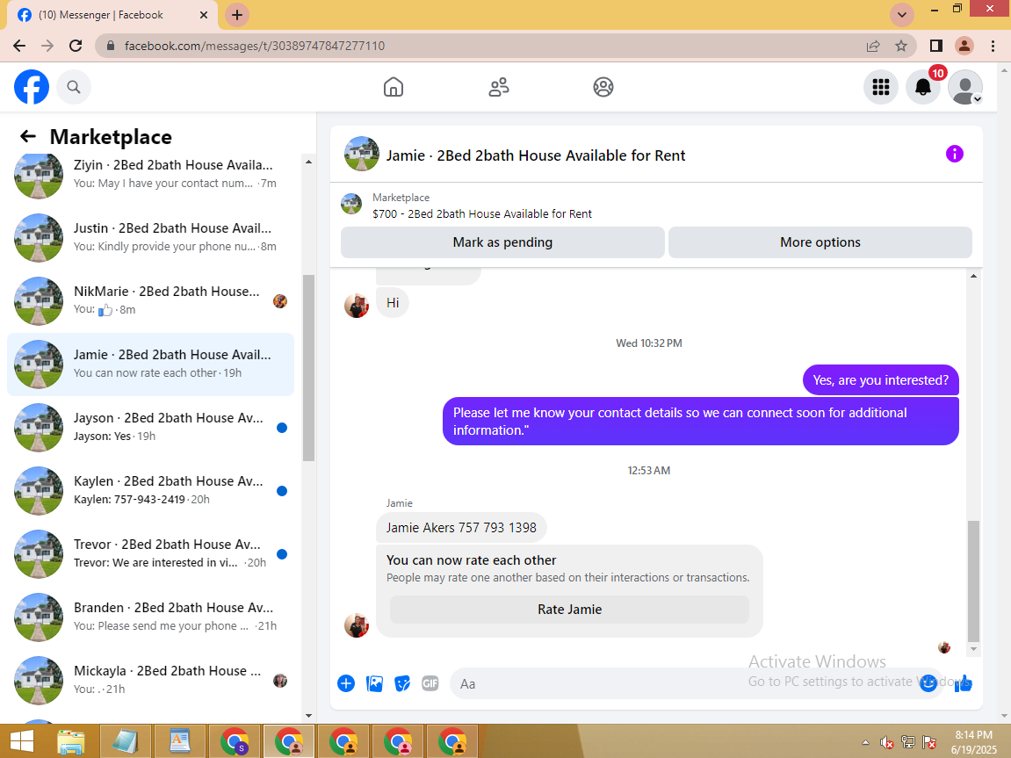1011x758 pixels.
Task: Open Kaylen conversation with phone number
Action: coord(151,490)
